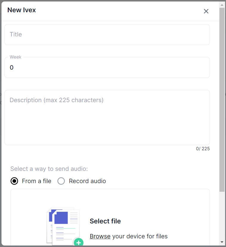Select the 'From a file' radio button
The width and height of the screenshot is (226, 247).
pos(14,181)
